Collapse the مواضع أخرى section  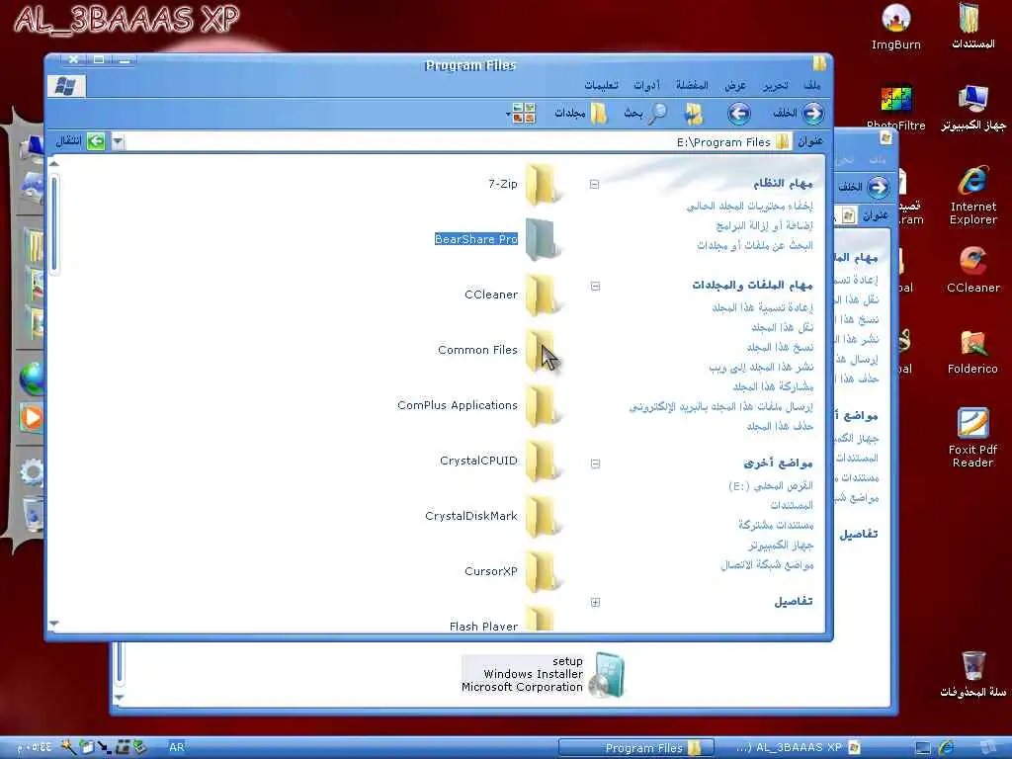point(595,464)
